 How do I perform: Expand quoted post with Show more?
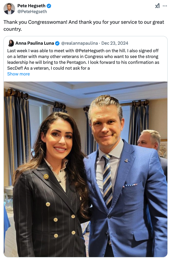[19, 74]
